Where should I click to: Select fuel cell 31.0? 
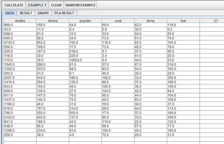click(x=183, y=135)
